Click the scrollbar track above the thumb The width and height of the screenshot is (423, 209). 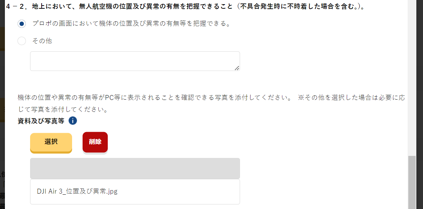(412, 77)
